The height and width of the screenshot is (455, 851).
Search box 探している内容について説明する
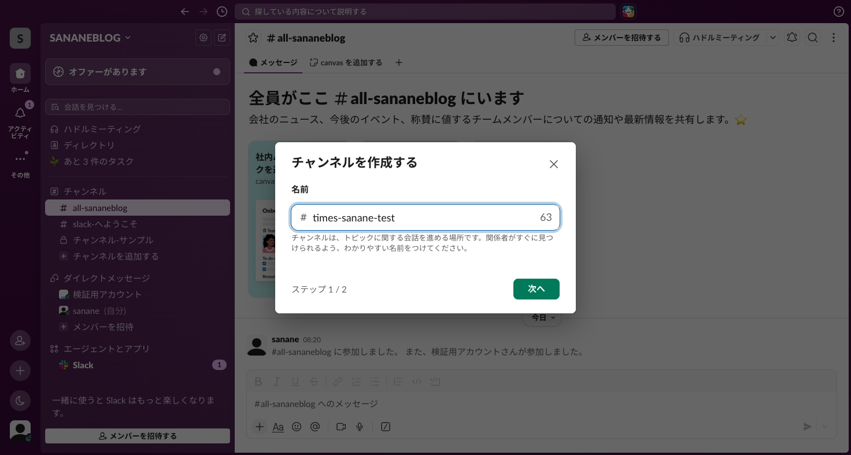[x=425, y=12]
